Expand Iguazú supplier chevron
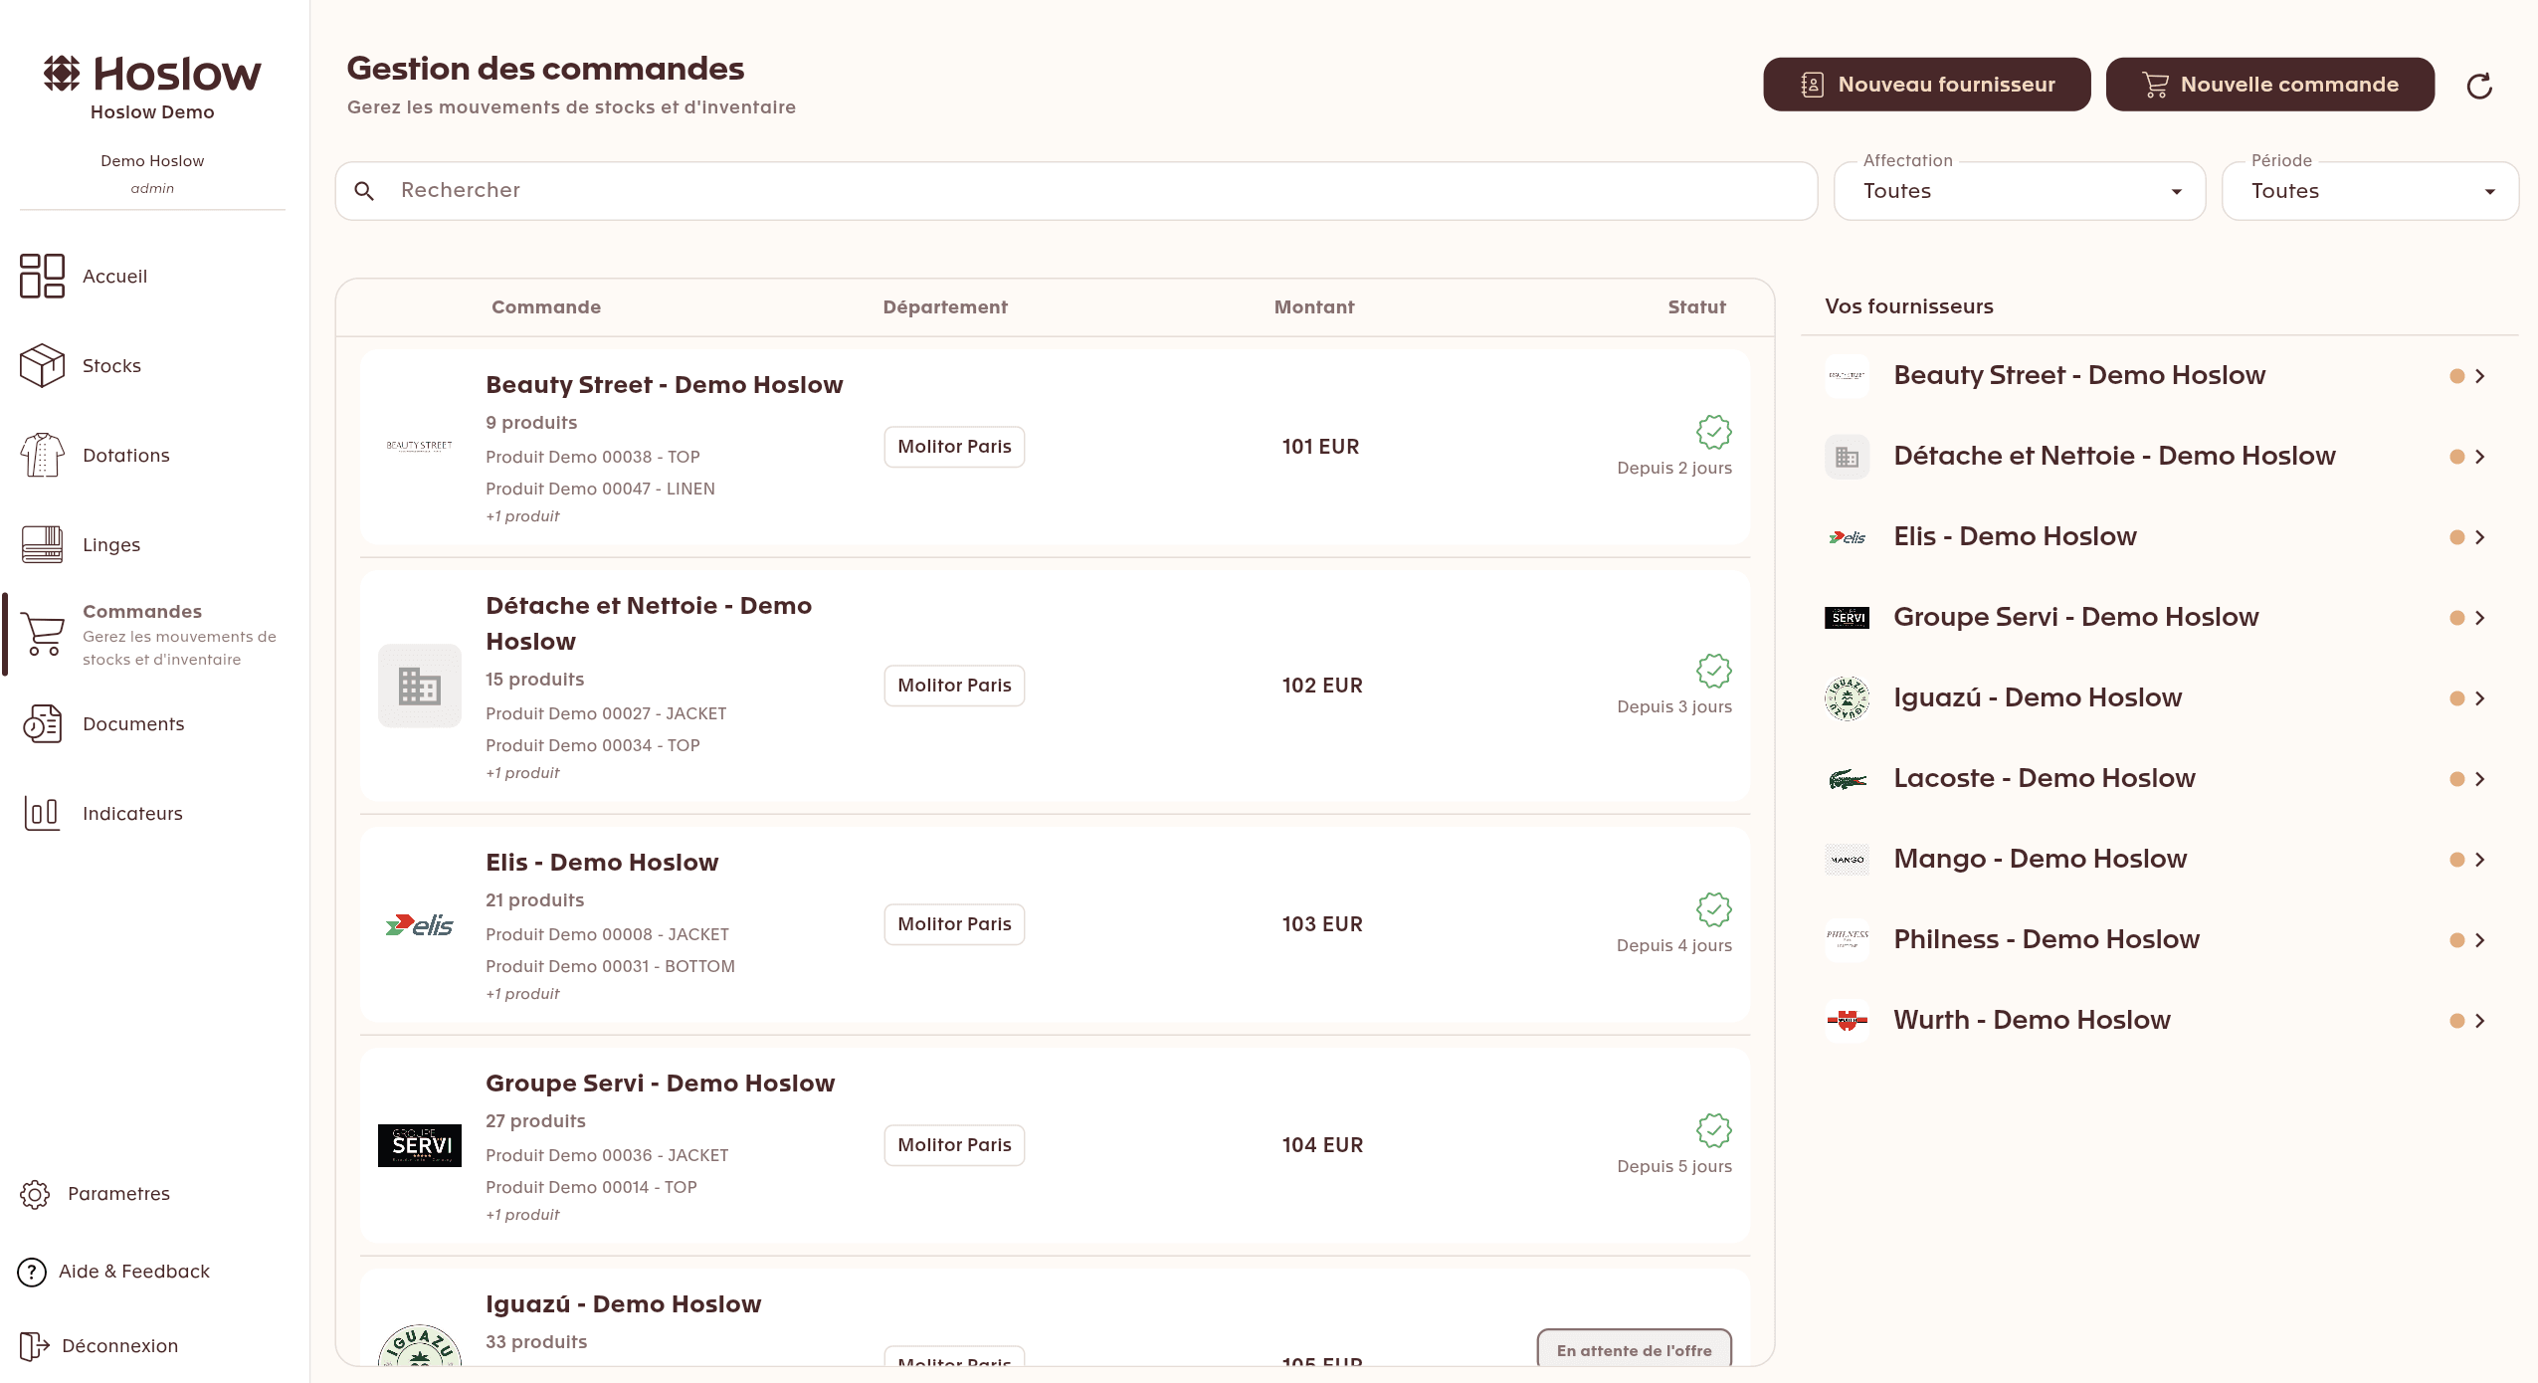Screen dimensions: 2538x1383 (2480, 698)
